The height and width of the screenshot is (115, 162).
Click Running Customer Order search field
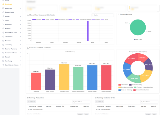click(x=149, y=102)
